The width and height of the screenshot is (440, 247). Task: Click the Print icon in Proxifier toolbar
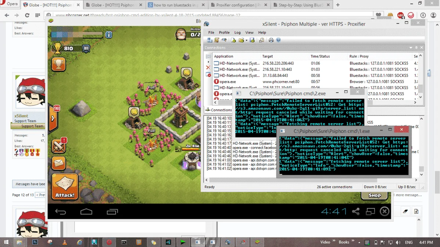(271, 40)
